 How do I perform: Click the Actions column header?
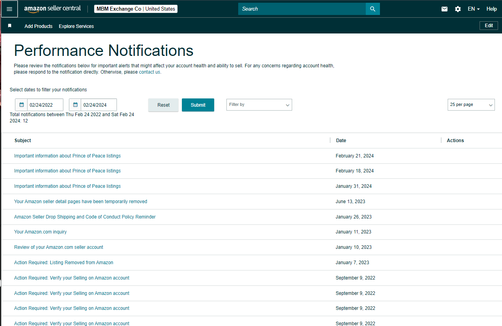456,141
